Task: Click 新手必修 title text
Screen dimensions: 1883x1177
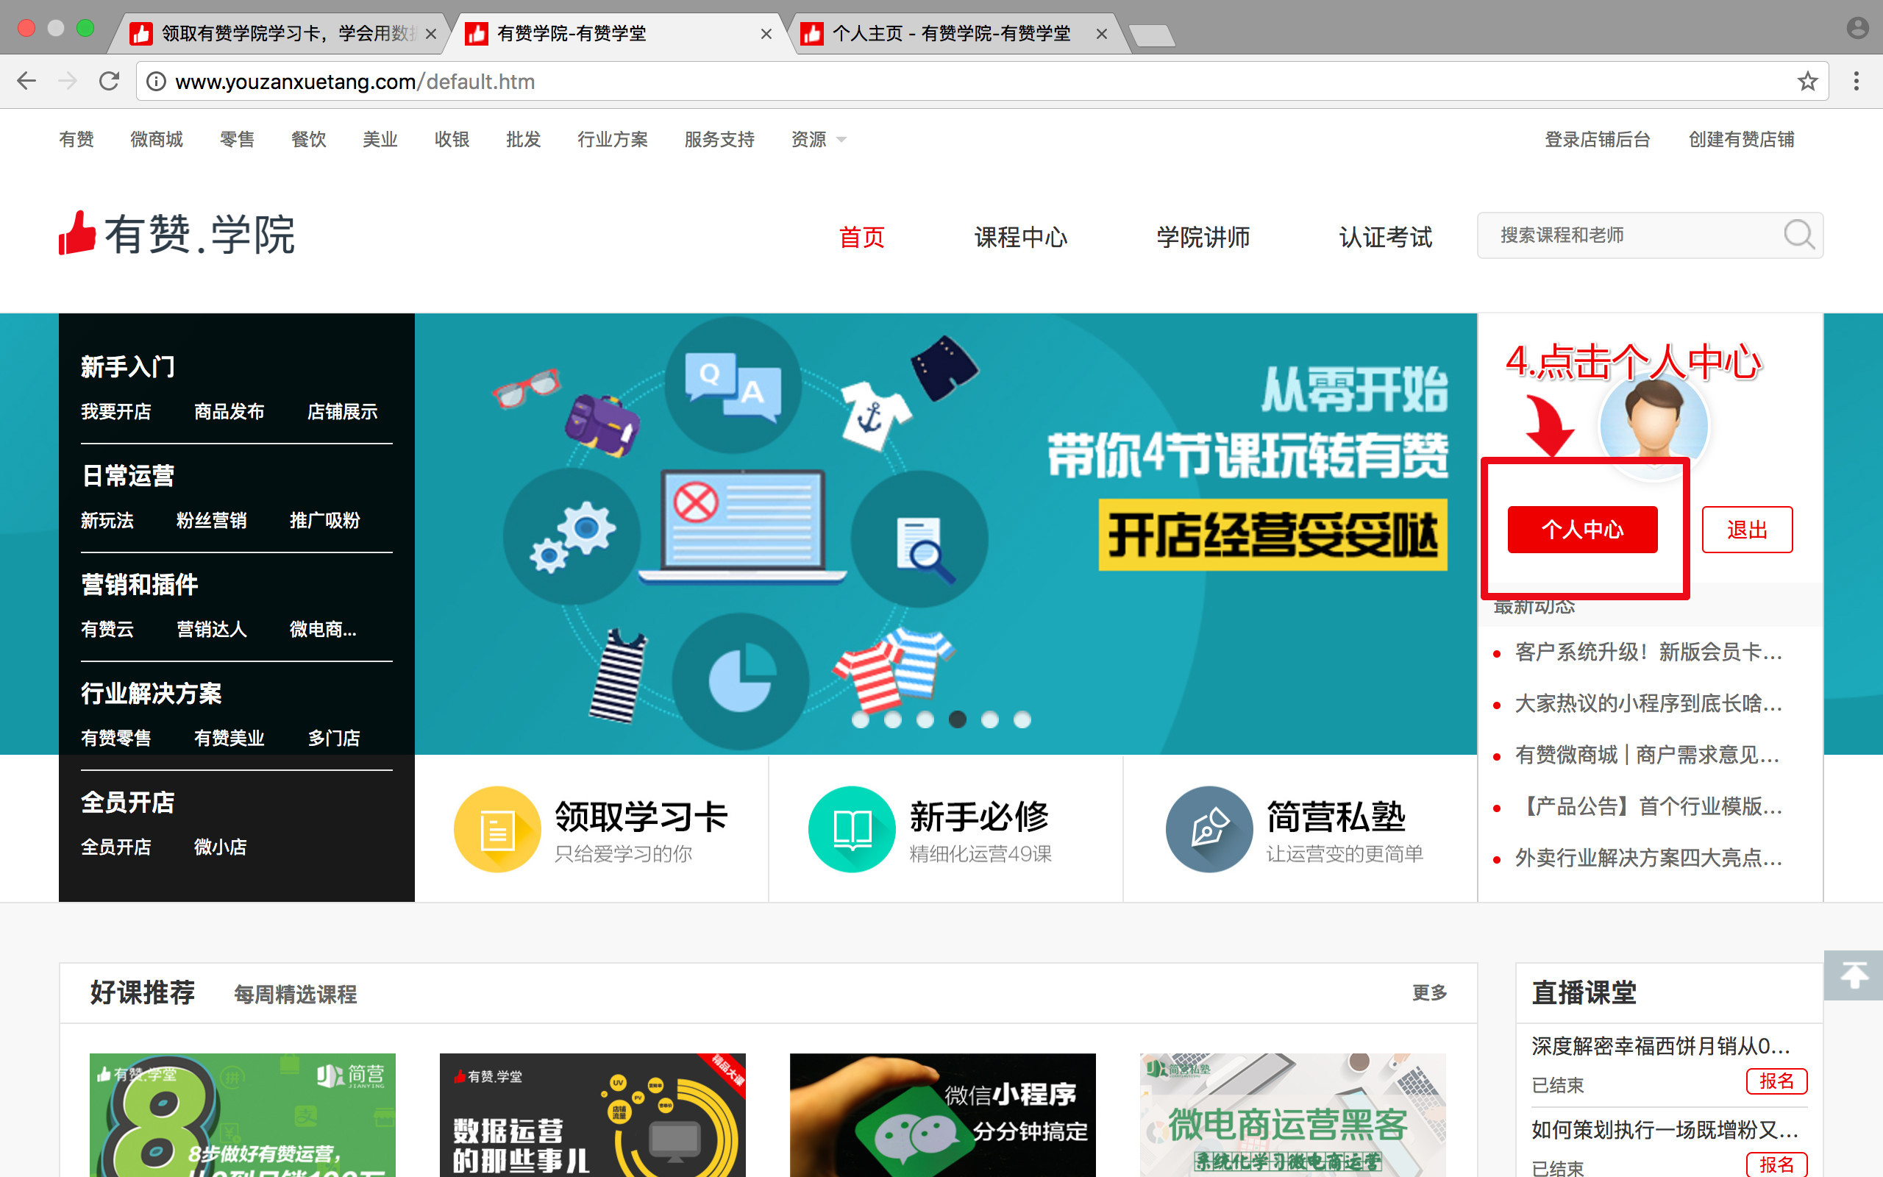Action: pyautogui.click(x=980, y=817)
